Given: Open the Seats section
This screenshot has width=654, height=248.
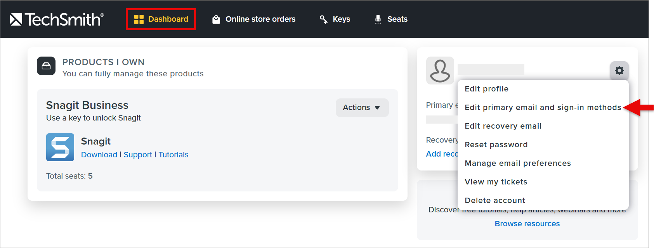Looking at the screenshot, I should [391, 19].
